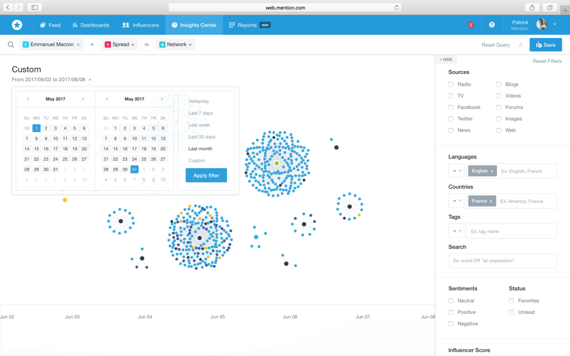This screenshot has height=356, width=570.
Task: Open notifications badge showing 3
Action: (470, 25)
